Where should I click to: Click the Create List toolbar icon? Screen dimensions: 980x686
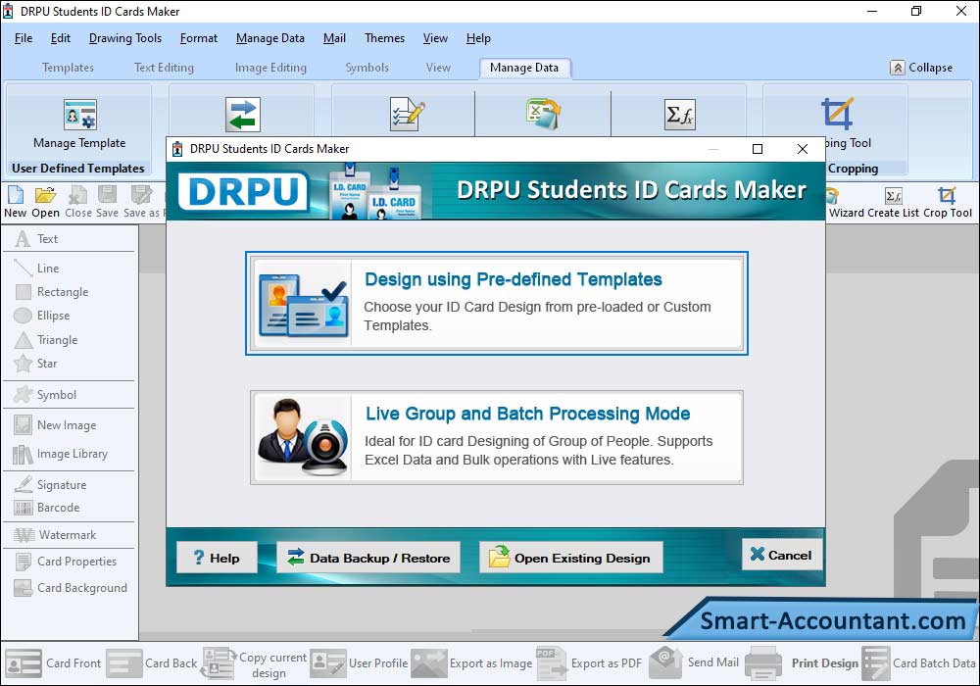[893, 203]
